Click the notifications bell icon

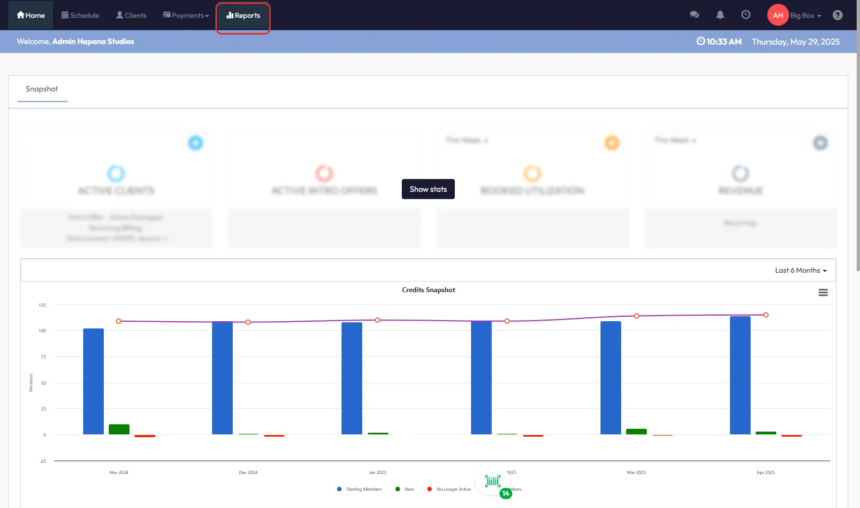coord(720,15)
